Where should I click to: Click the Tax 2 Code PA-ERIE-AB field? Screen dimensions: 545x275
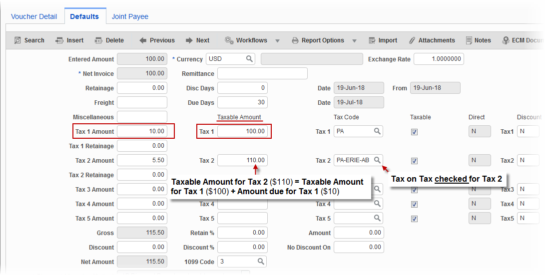tap(358, 160)
